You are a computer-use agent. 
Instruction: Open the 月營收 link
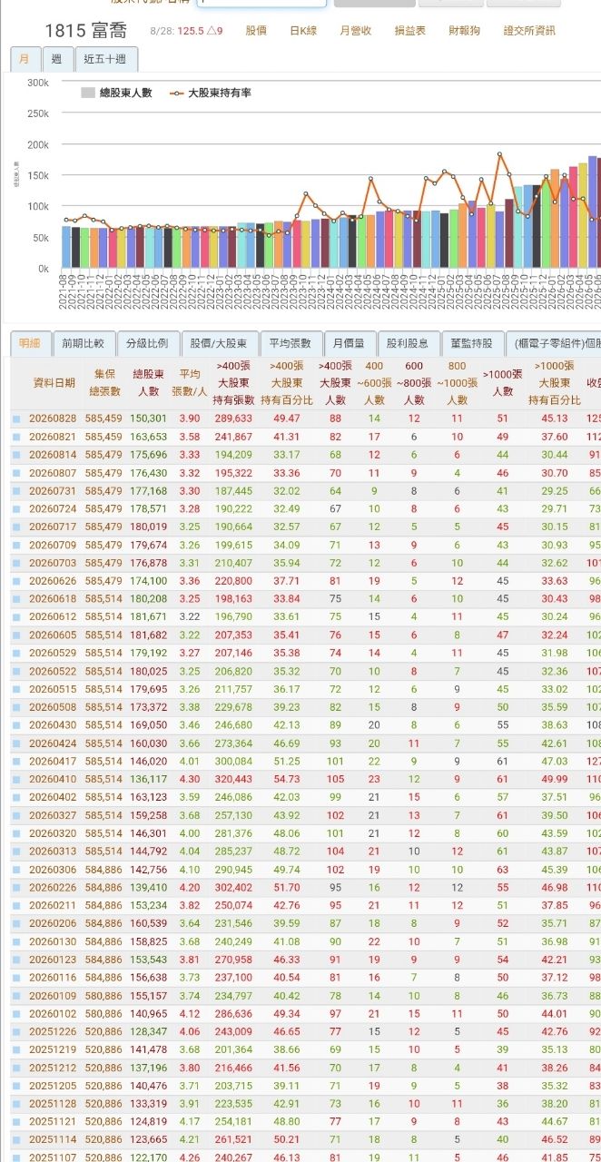[355, 31]
